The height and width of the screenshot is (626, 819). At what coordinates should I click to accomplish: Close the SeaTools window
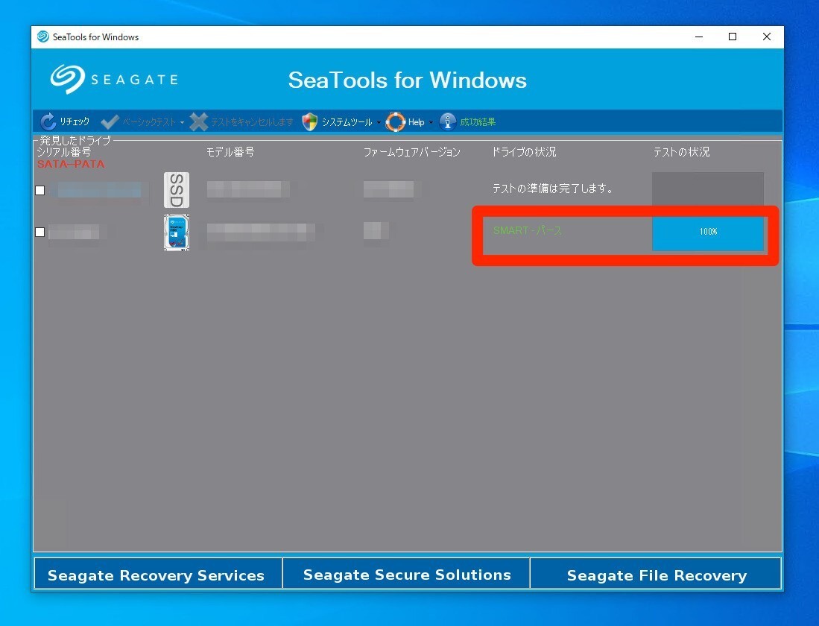point(766,37)
